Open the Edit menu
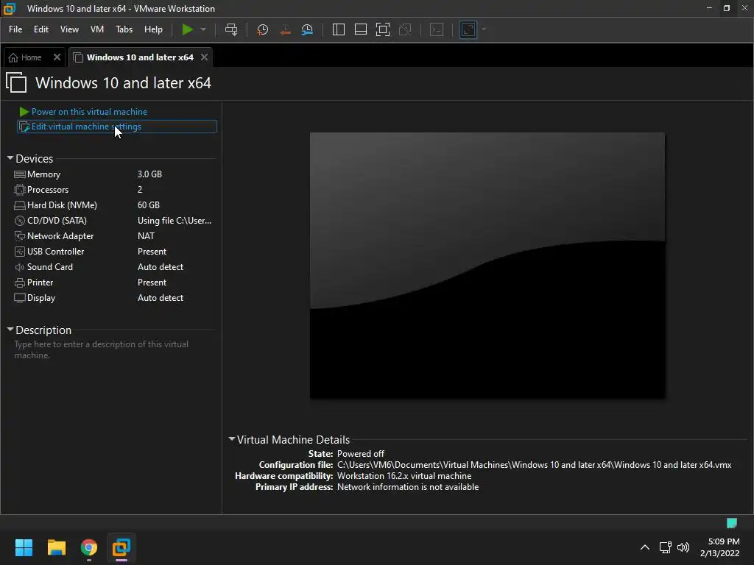This screenshot has width=754, height=565. click(x=41, y=29)
